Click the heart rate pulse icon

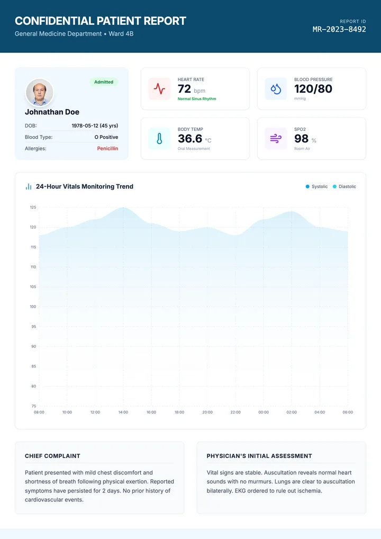(x=159, y=89)
